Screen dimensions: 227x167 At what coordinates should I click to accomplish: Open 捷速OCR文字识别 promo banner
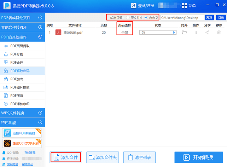point(22,143)
